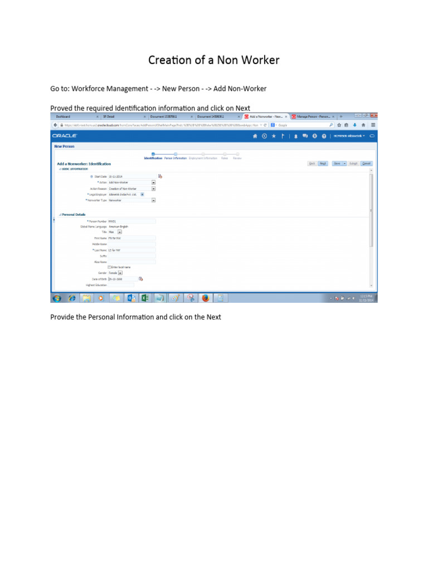Viewport: 428px width, 571px height.
Task: Click the Oracle logo
Action: [65, 136]
